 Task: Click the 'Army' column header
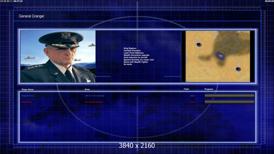pyautogui.click(x=87, y=89)
